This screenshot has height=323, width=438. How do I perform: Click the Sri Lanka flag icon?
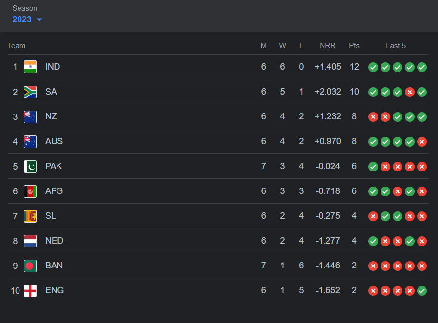30,216
